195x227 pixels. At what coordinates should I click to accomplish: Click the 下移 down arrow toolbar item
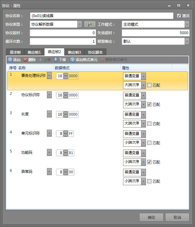(x=60, y=60)
